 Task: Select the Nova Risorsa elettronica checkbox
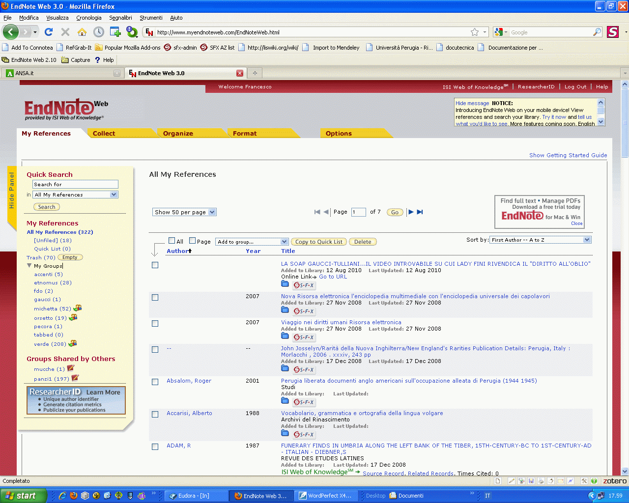pyautogui.click(x=155, y=298)
